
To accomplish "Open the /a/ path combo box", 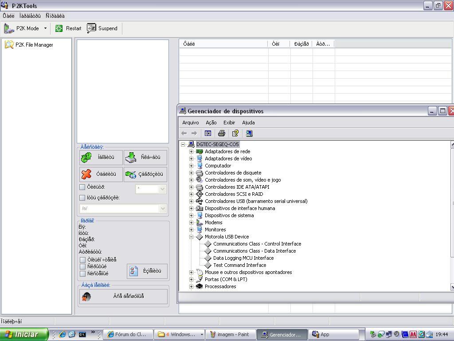I will click(x=123, y=209).
